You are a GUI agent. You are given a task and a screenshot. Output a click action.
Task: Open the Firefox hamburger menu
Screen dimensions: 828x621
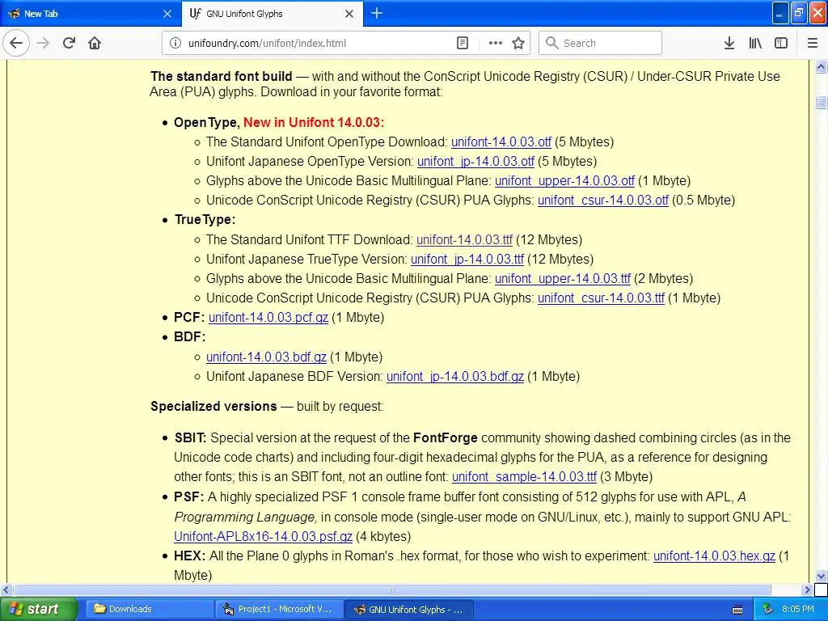813,43
